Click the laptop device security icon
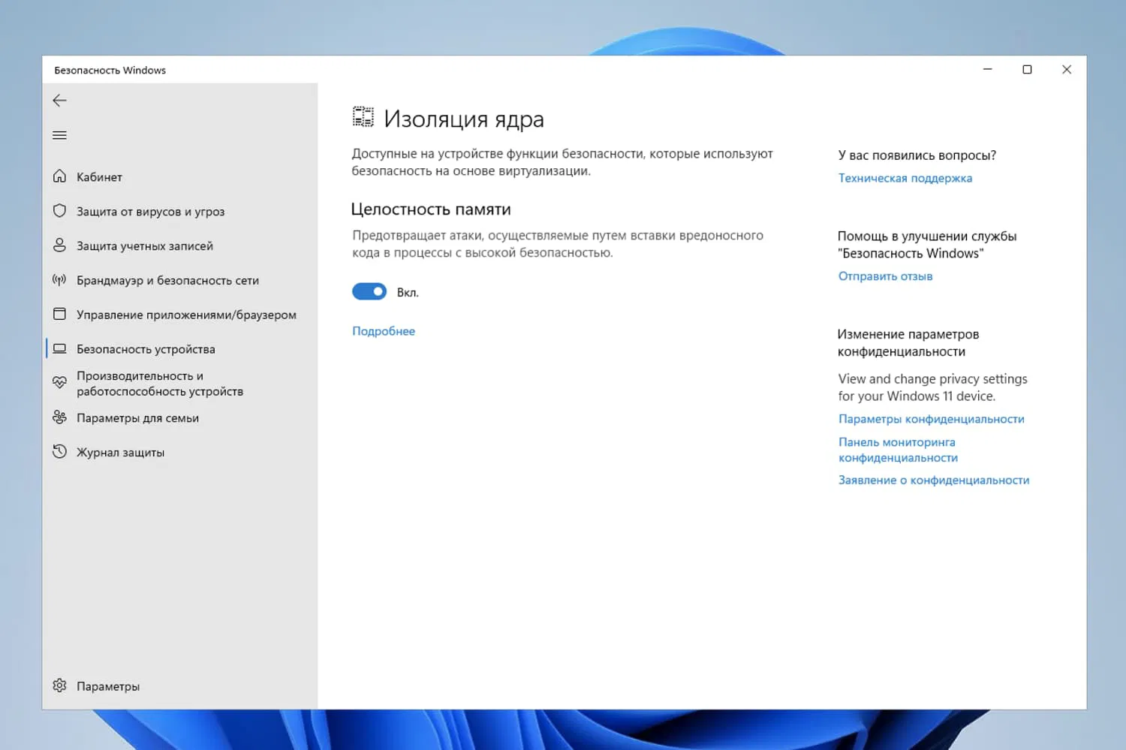1126x750 pixels. (x=60, y=348)
